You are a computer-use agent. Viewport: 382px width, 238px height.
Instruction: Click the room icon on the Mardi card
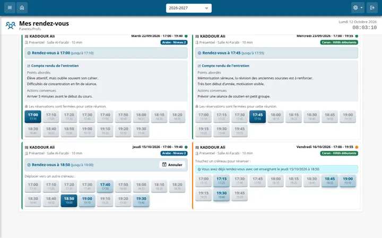[27, 42]
